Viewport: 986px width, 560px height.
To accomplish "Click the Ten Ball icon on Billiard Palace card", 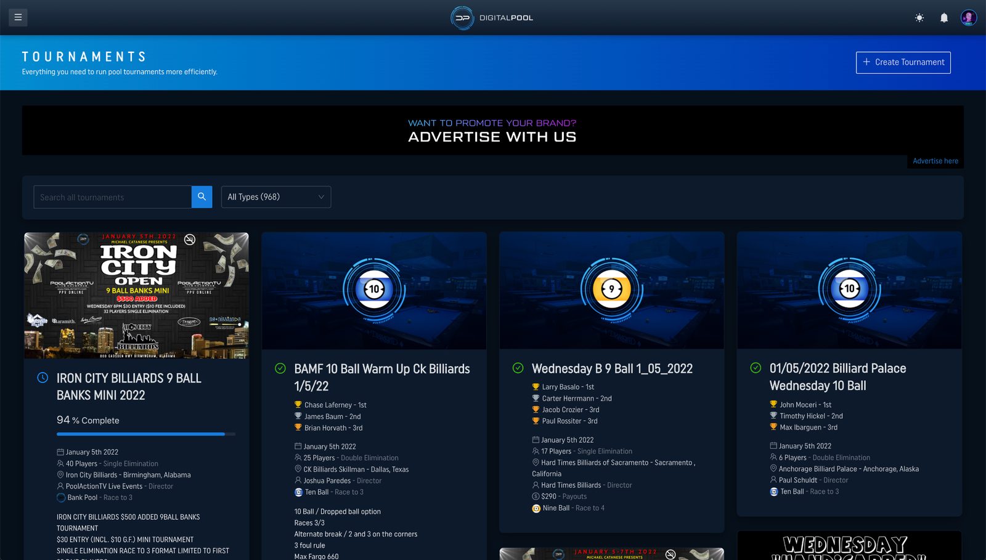I will (774, 492).
